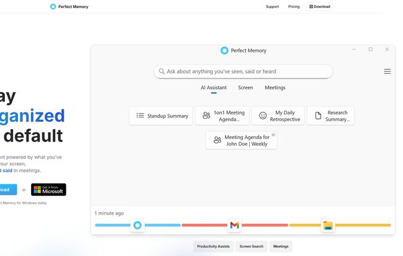The height and width of the screenshot is (256, 403).
Task: Click the Get it from Microsoft badge
Action: 48,190
